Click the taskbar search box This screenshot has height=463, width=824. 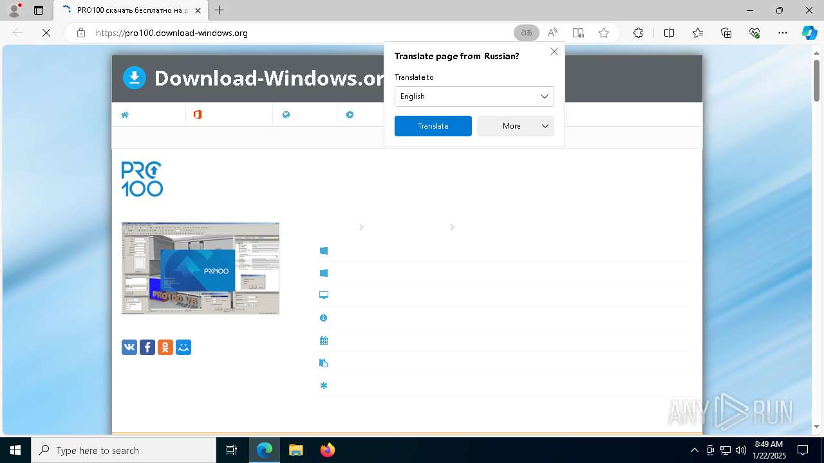(124, 450)
